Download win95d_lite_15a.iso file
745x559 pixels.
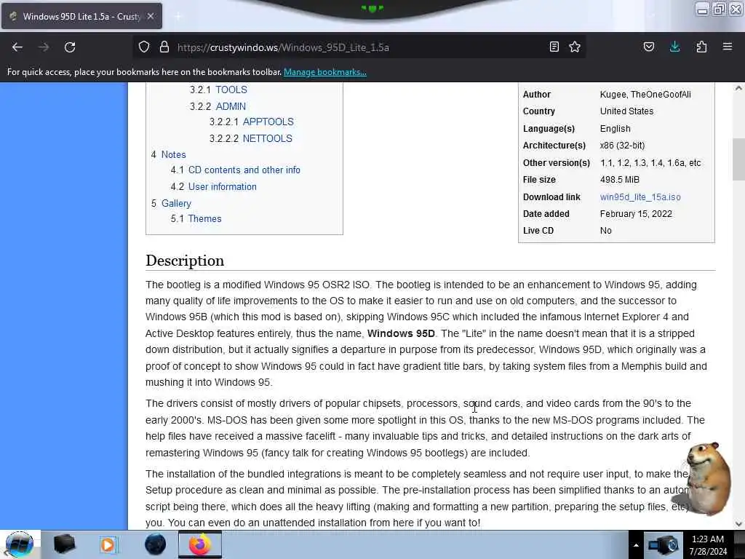[x=640, y=197]
